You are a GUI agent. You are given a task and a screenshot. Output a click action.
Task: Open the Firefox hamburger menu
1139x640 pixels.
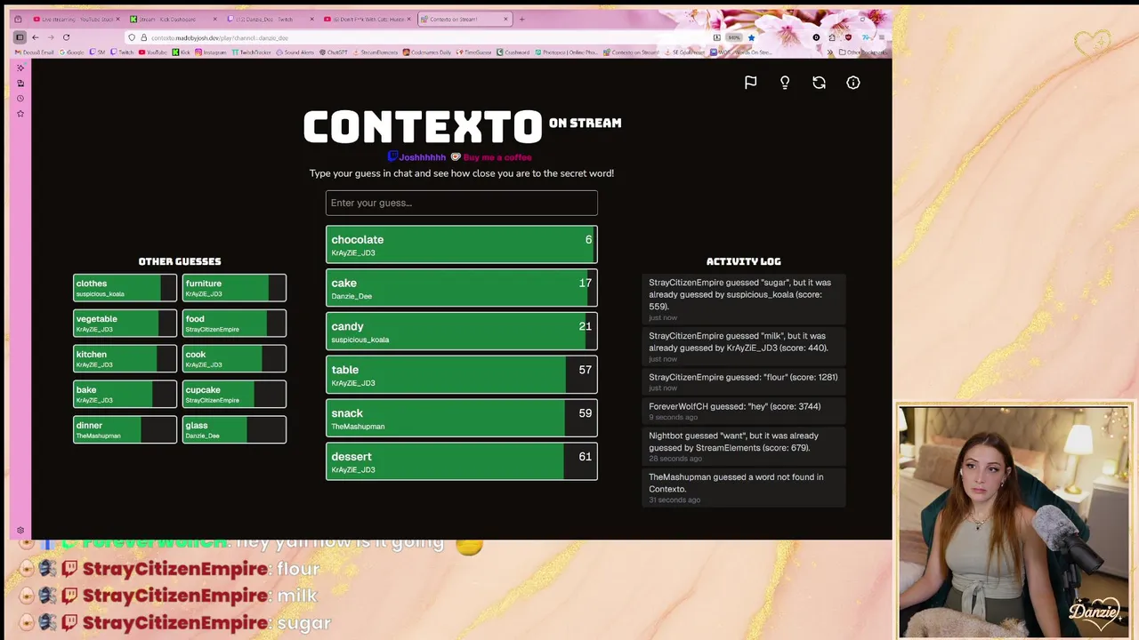pos(882,37)
